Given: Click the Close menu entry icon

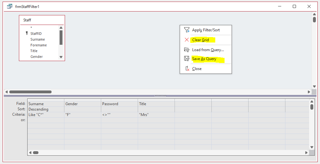Looking at the screenshot, I should [187, 69].
